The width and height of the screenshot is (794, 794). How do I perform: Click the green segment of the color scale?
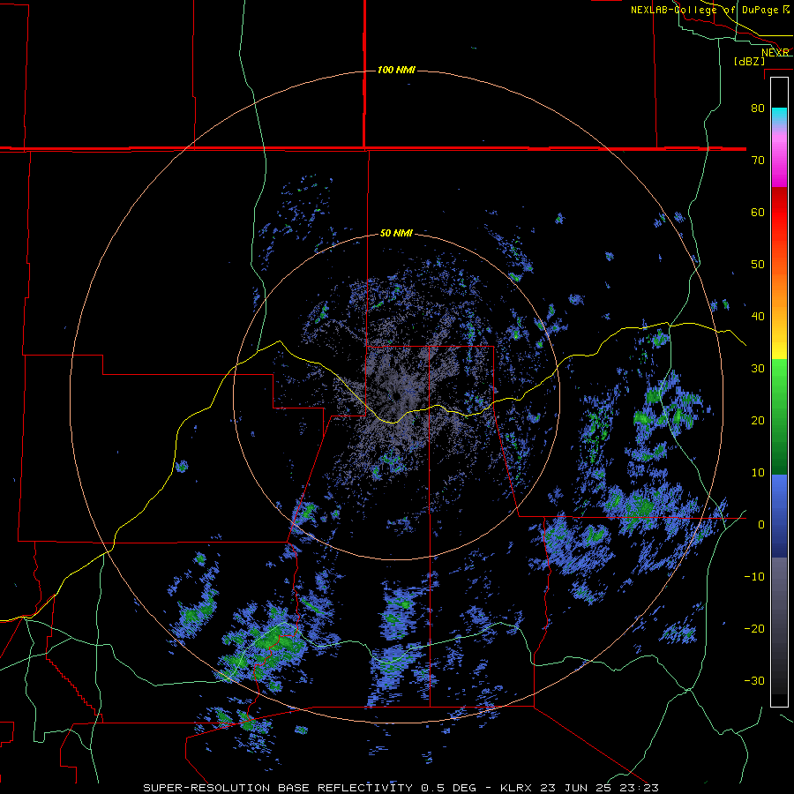click(x=779, y=416)
